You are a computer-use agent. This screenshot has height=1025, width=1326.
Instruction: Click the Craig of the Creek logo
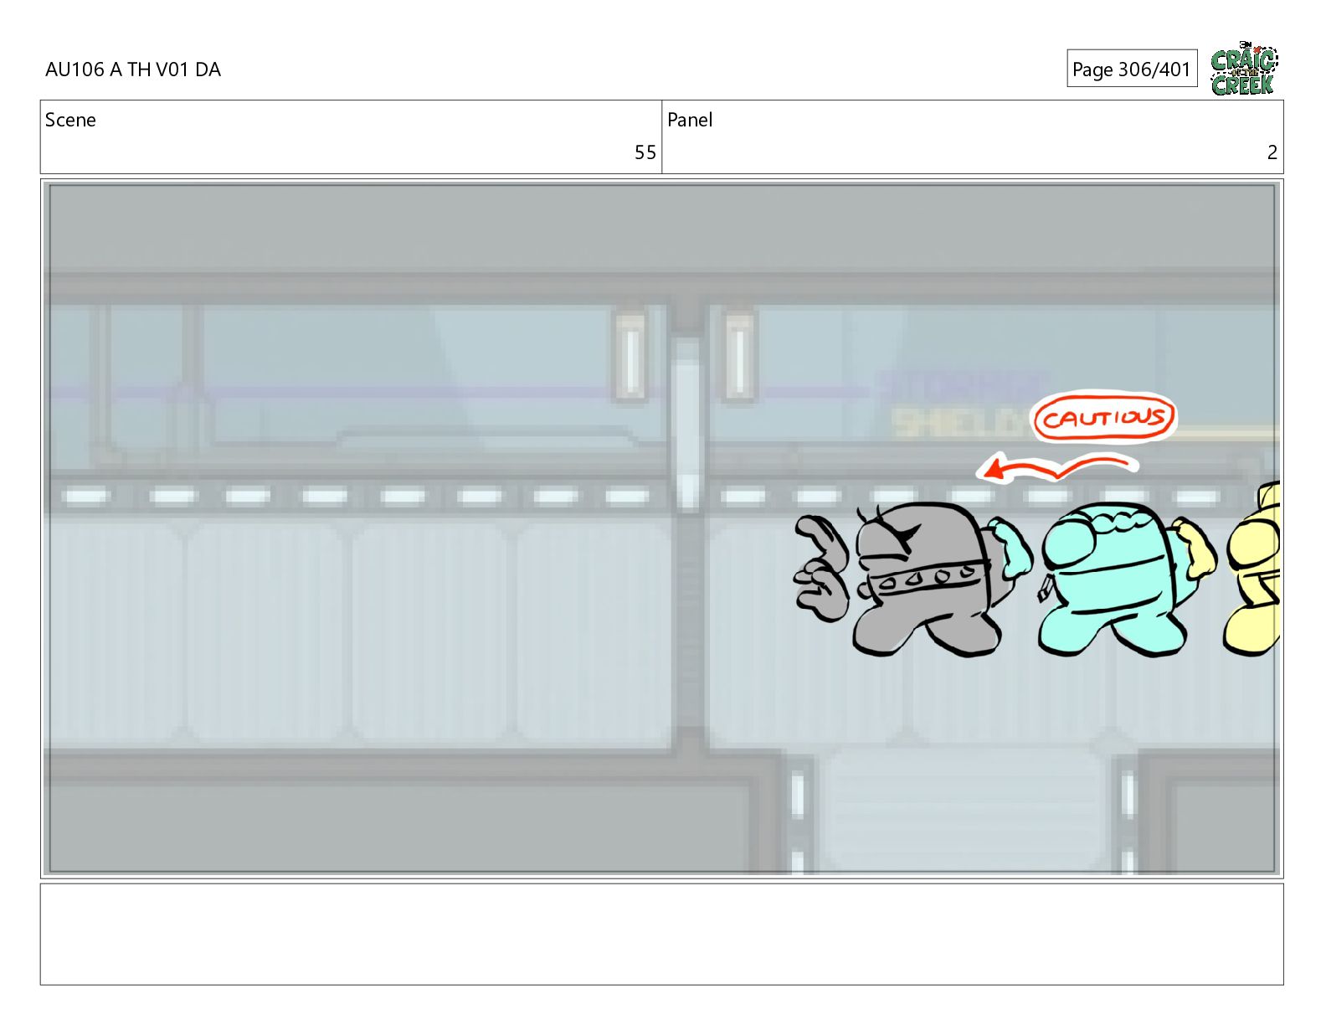click(x=1244, y=69)
